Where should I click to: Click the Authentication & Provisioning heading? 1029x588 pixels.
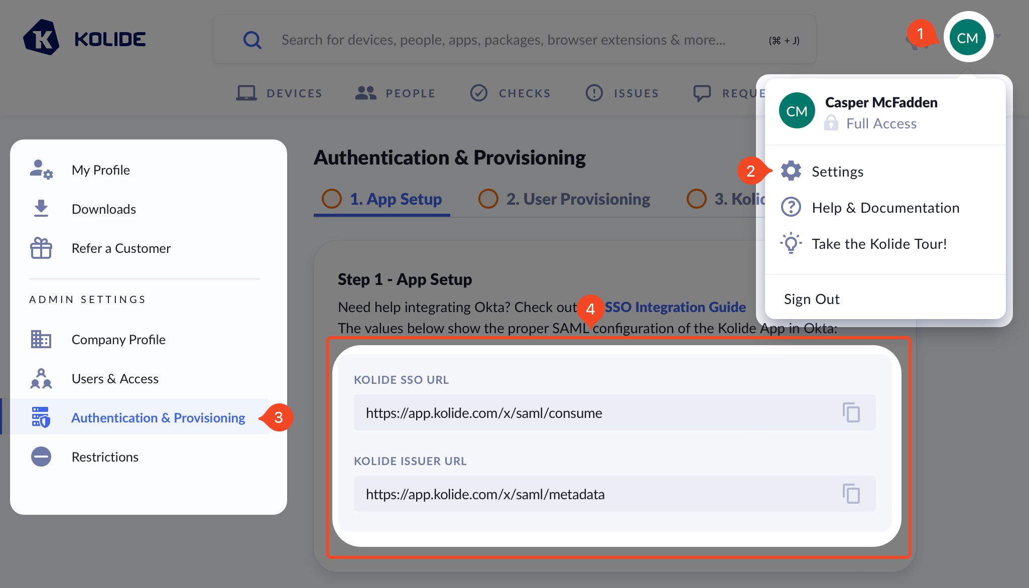coord(450,158)
